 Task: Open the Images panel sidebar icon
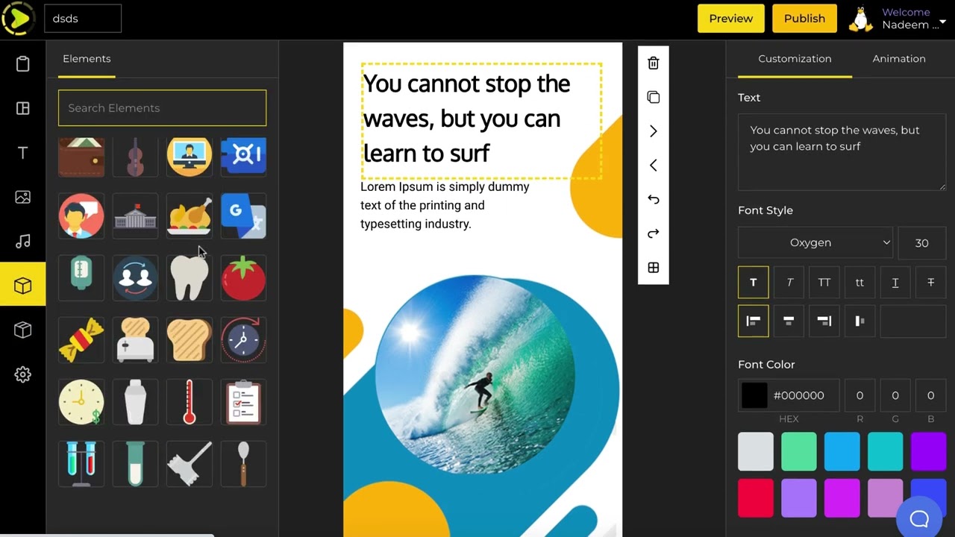pos(22,197)
